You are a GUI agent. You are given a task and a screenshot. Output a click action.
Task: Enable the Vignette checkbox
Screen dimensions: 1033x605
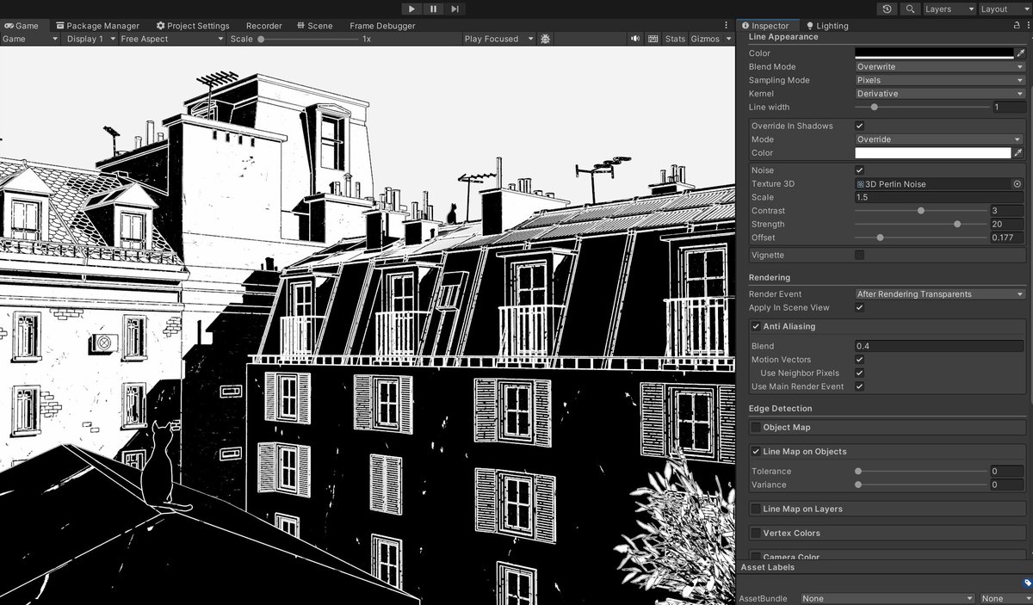[859, 255]
